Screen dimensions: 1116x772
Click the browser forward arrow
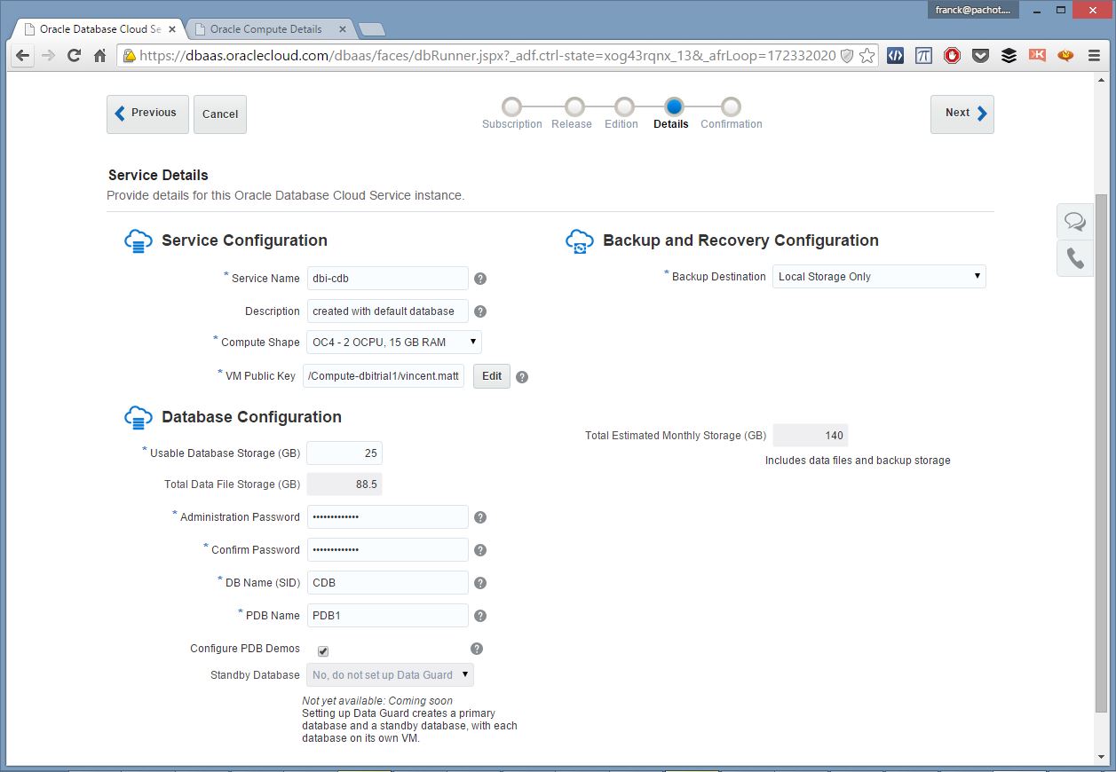point(49,56)
